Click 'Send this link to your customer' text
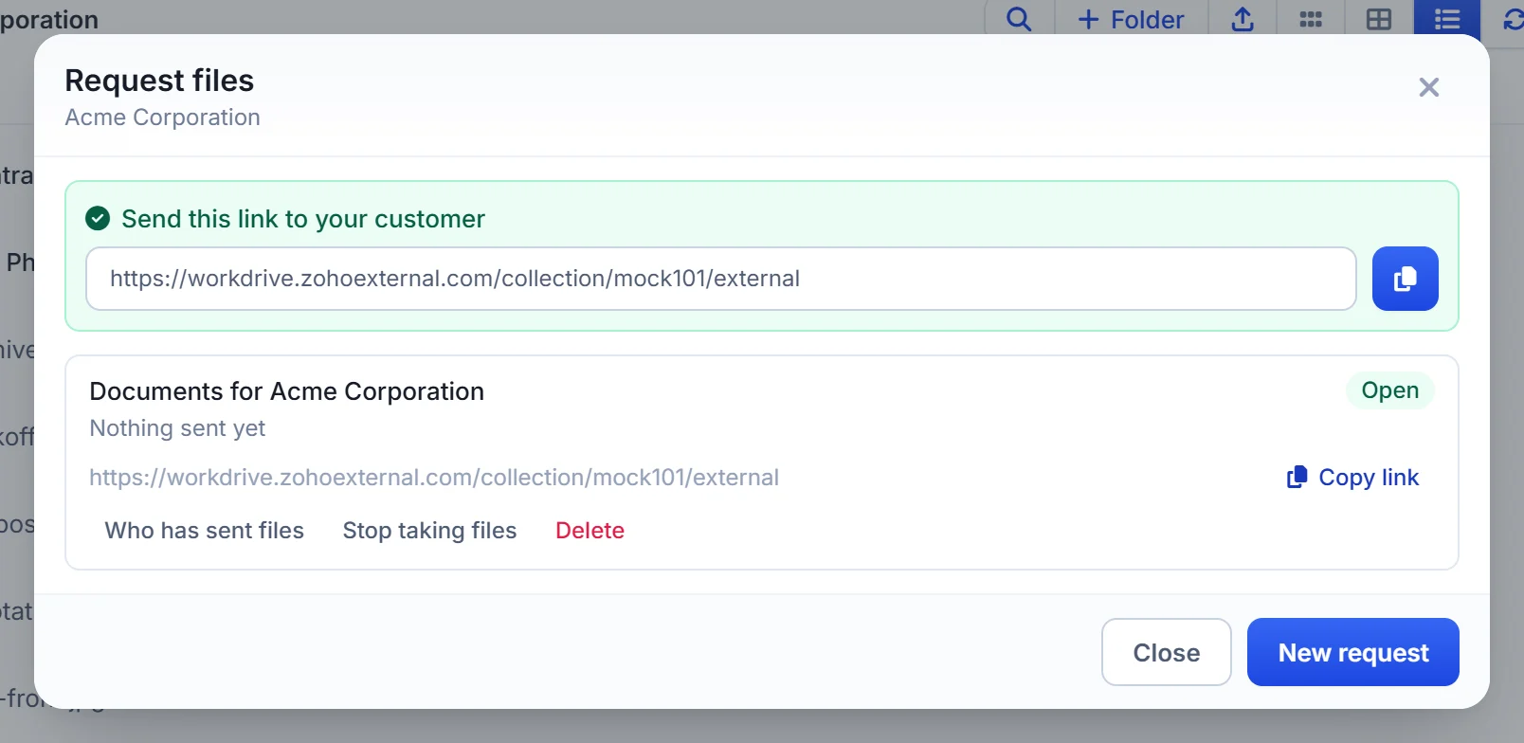The image size is (1524, 743). (303, 219)
